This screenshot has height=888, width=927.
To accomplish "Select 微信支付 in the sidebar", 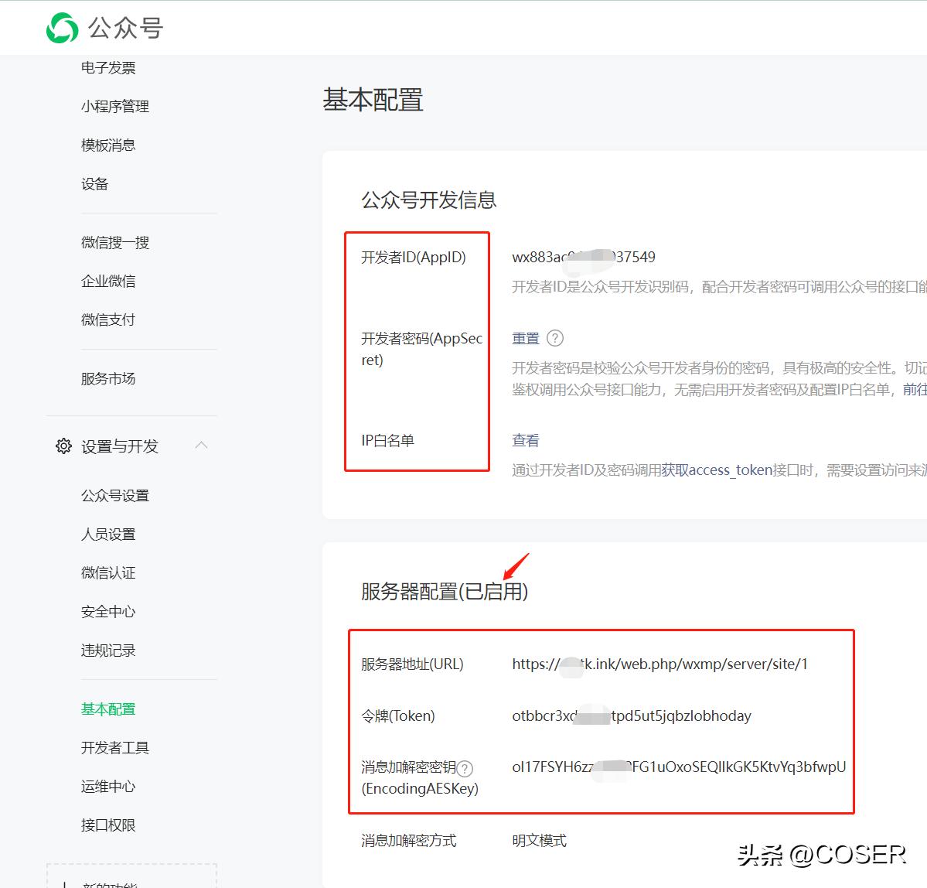I will (108, 319).
